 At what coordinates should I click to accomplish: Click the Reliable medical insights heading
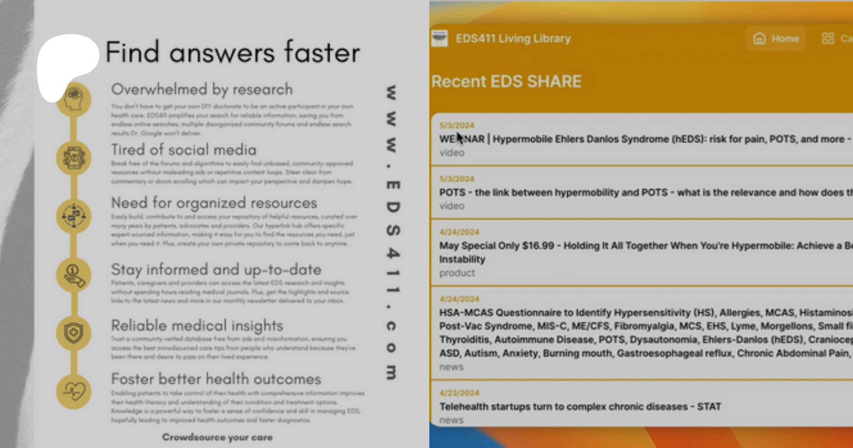pyautogui.click(x=197, y=326)
